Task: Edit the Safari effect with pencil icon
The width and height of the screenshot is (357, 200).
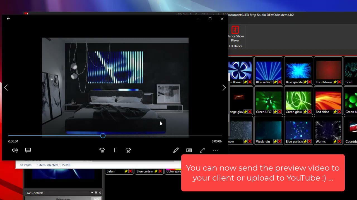Action: (x=126, y=171)
